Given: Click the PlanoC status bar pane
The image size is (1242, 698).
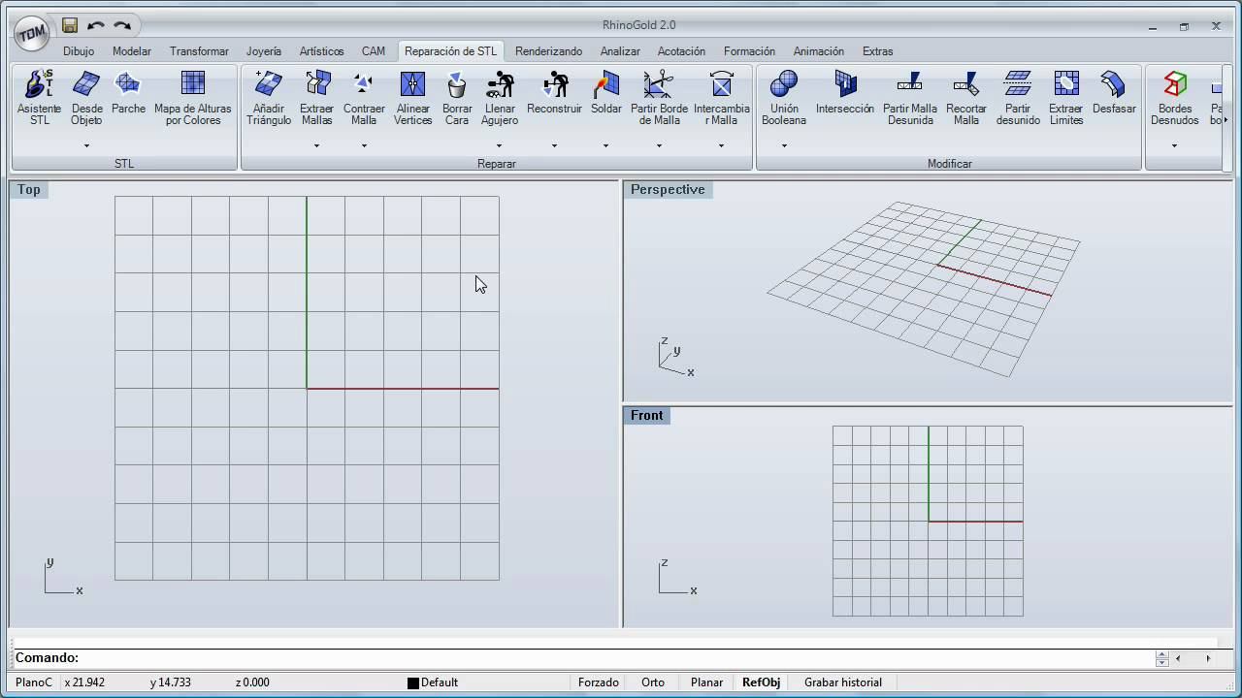Looking at the screenshot, I should pyautogui.click(x=34, y=682).
